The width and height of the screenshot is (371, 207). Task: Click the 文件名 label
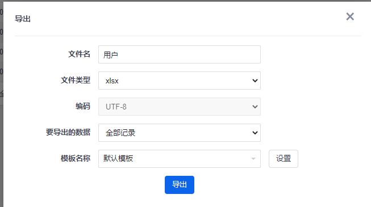pyautogui.click(x=79, y=54)
